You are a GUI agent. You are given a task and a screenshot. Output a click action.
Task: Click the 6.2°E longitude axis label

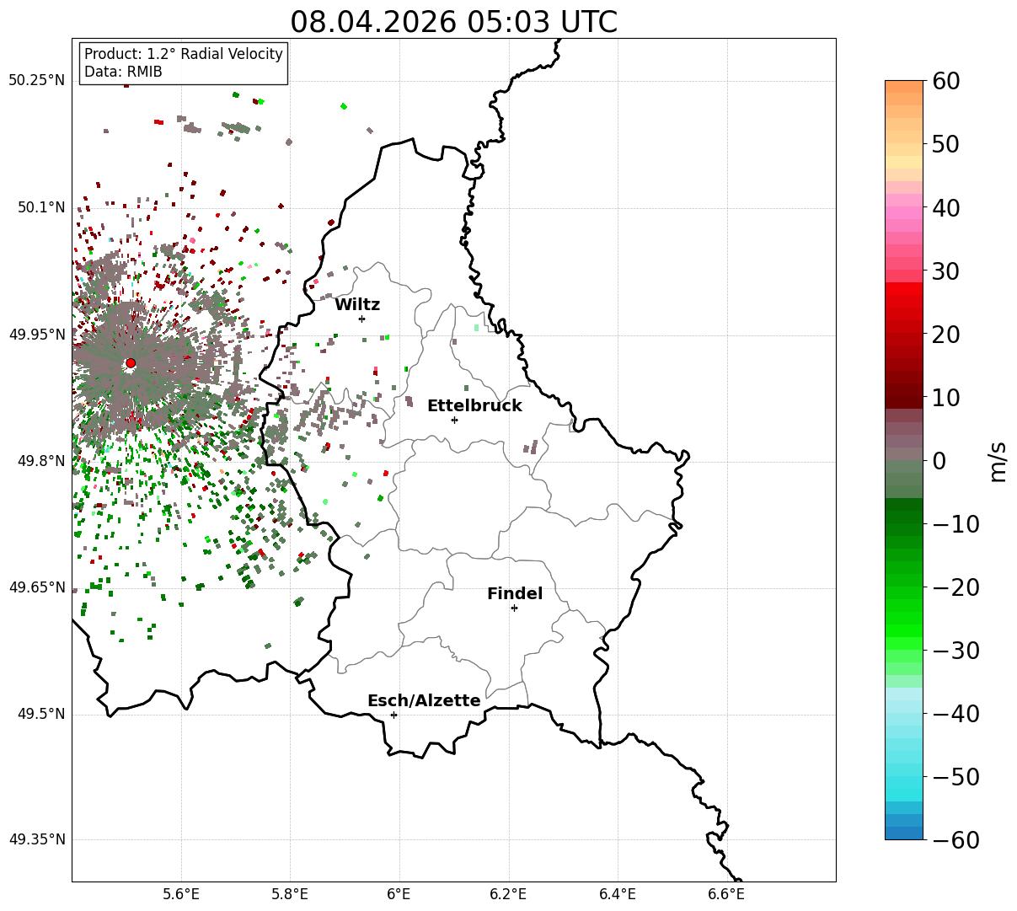[508, 894]
